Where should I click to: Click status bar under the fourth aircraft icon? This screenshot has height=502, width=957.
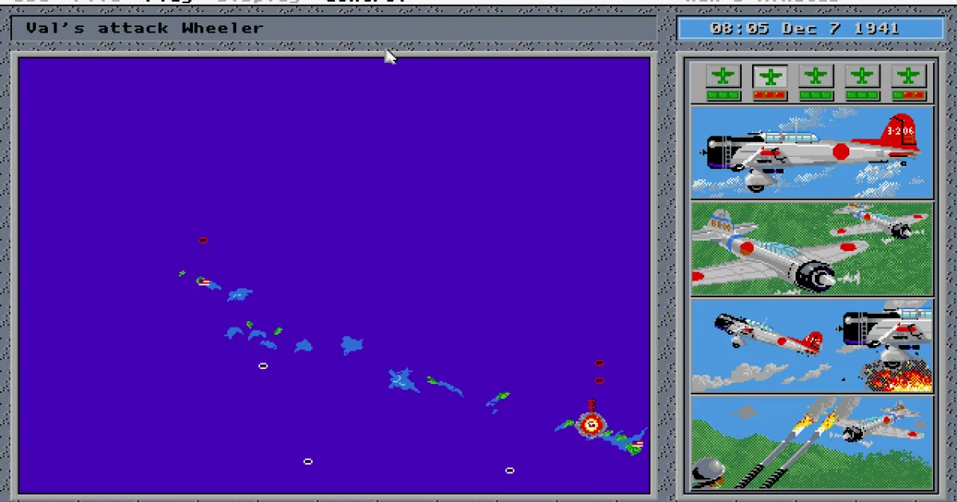[x=861, y=96]
